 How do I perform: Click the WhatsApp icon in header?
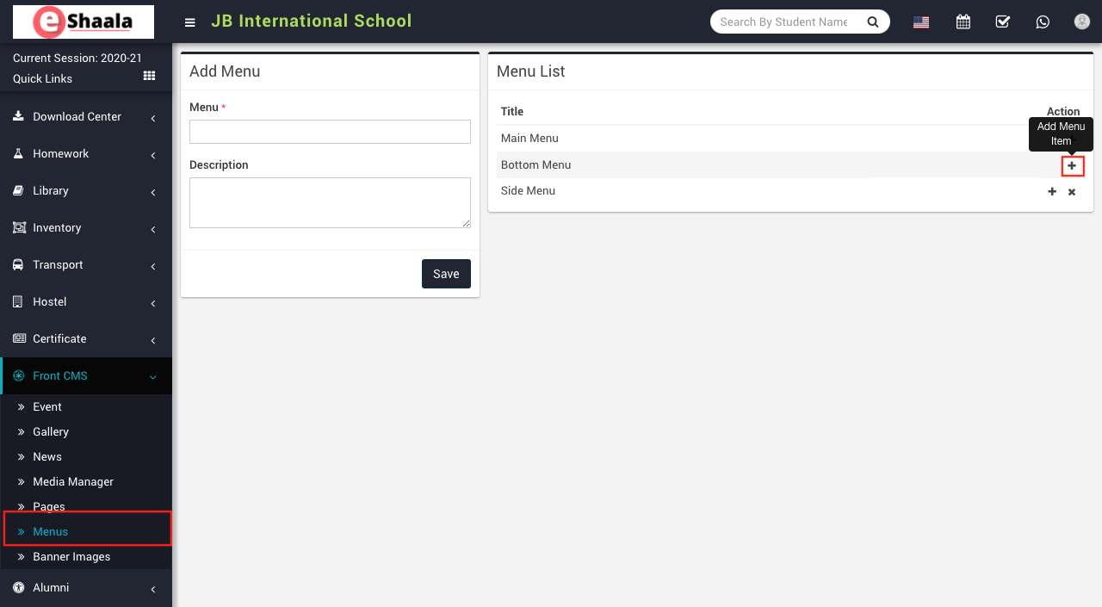[x=1043, y=22]
